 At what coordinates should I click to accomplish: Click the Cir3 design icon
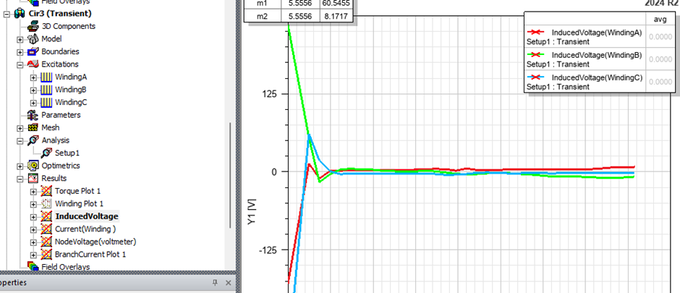(20, 14)
